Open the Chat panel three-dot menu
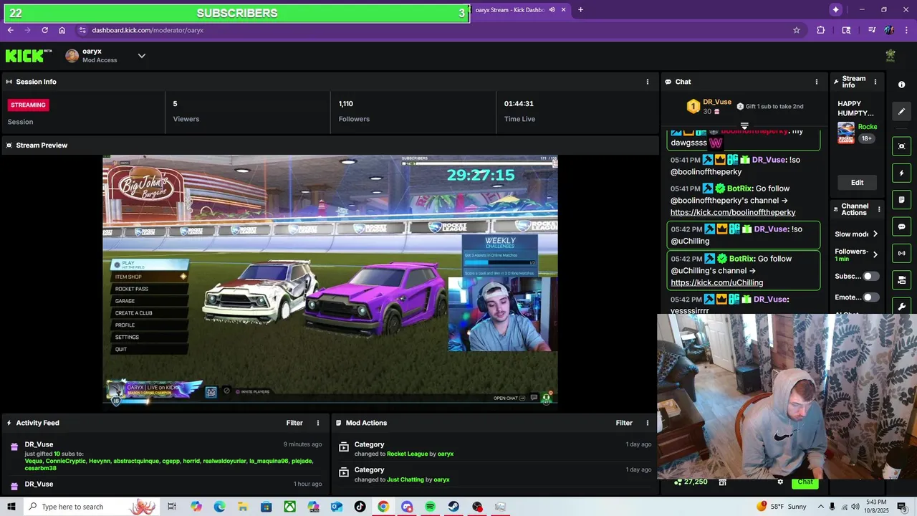The image size is (917, 516). (817, 82)
